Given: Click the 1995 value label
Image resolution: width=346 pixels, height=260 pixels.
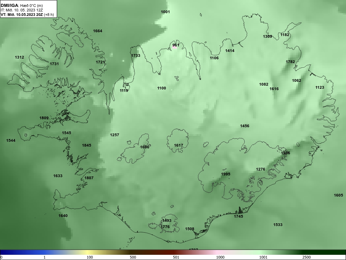Looking at the screenshot, I should (226, 174).
